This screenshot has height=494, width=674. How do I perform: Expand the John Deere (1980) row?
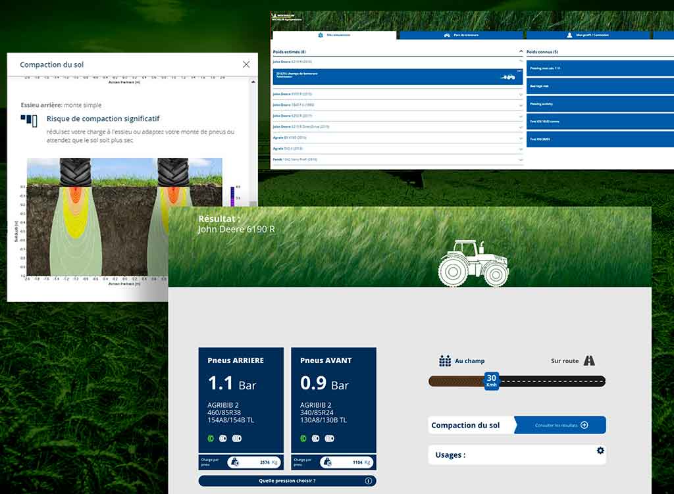(521, 105)
